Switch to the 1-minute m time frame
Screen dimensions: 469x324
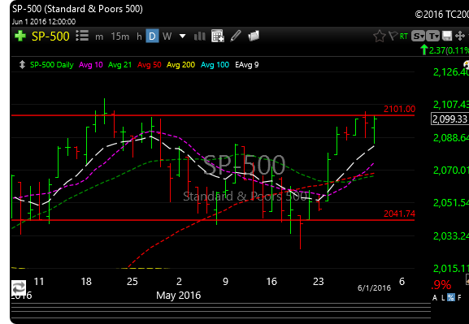point(99,37)
